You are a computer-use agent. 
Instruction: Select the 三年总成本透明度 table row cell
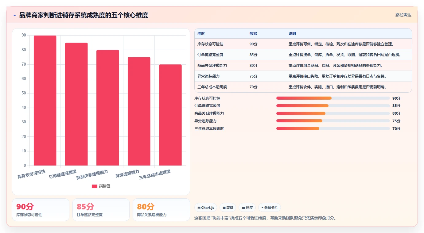click(x=212, y=87)
